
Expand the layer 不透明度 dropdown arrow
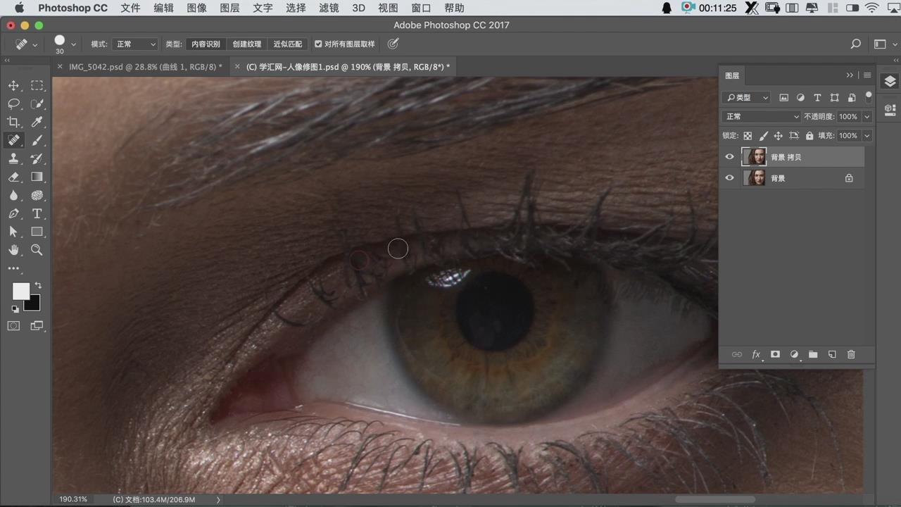(x=867, y=117)
